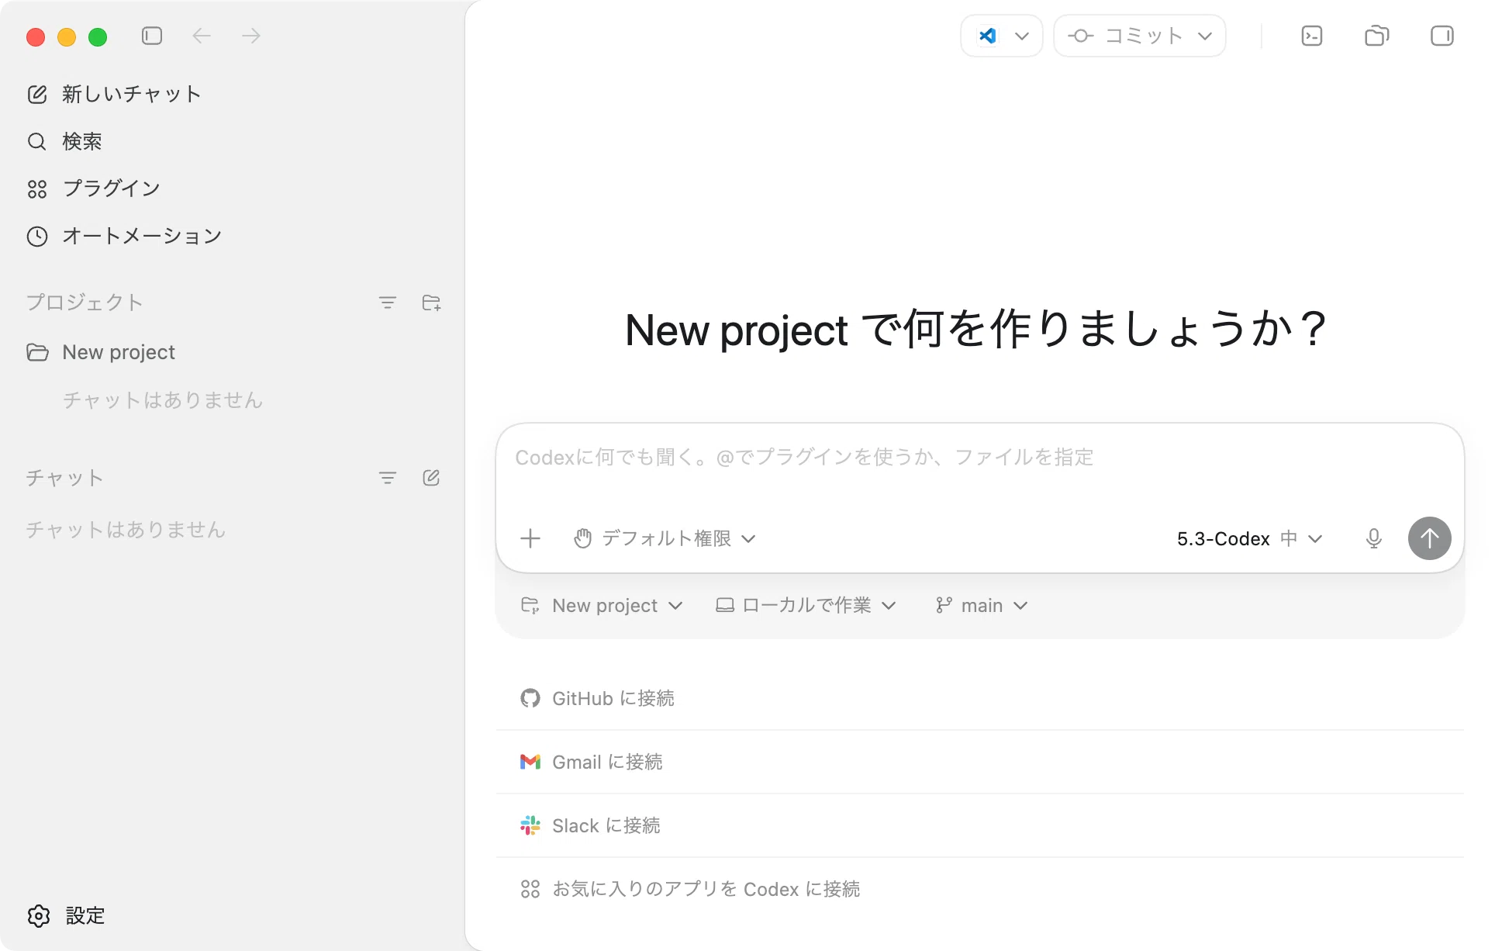Open automations (オートメーション)

[x=125, y=236]
